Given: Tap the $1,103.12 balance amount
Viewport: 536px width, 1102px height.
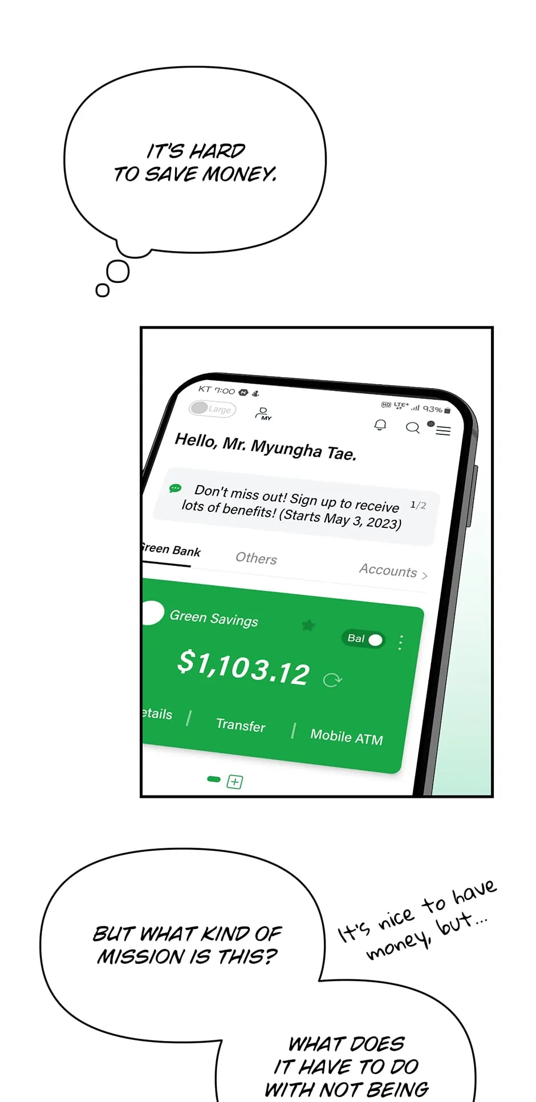Looking at the screenshot, I should [x=243, y=668].
